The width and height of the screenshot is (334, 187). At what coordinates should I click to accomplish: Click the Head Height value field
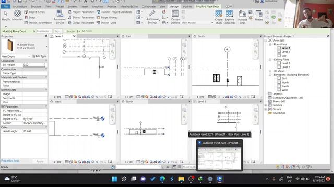[x=34, y=131]
